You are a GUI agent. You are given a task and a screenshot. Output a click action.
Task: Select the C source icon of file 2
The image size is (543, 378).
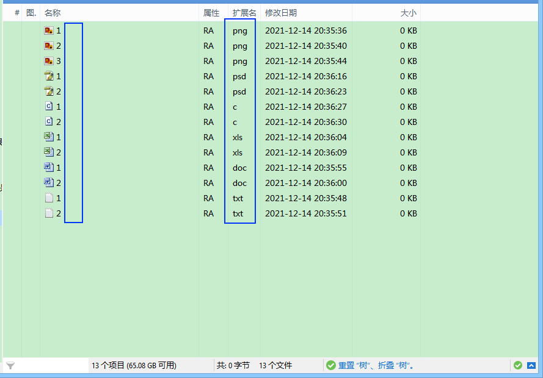49,122
